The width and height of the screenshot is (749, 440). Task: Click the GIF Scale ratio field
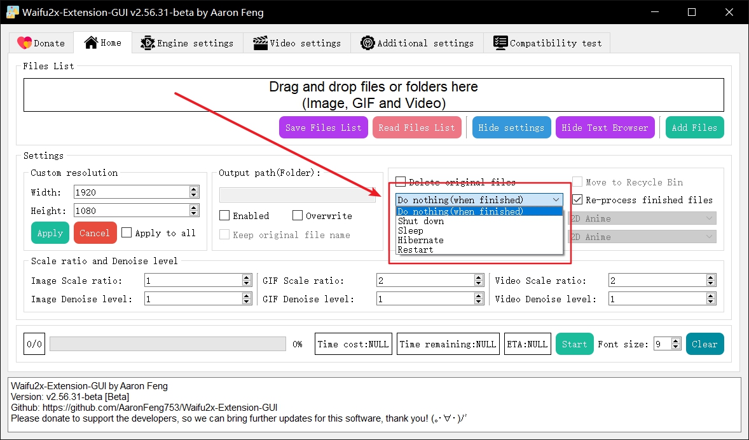point(425,280)
